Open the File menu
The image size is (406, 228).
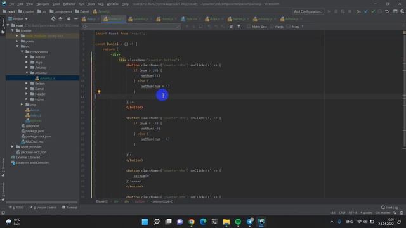point(11,4)
